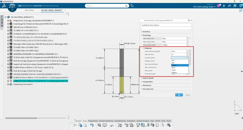Click the Paste icon in Standard toolbar
The image size is (243, 130).
point(85,125)
